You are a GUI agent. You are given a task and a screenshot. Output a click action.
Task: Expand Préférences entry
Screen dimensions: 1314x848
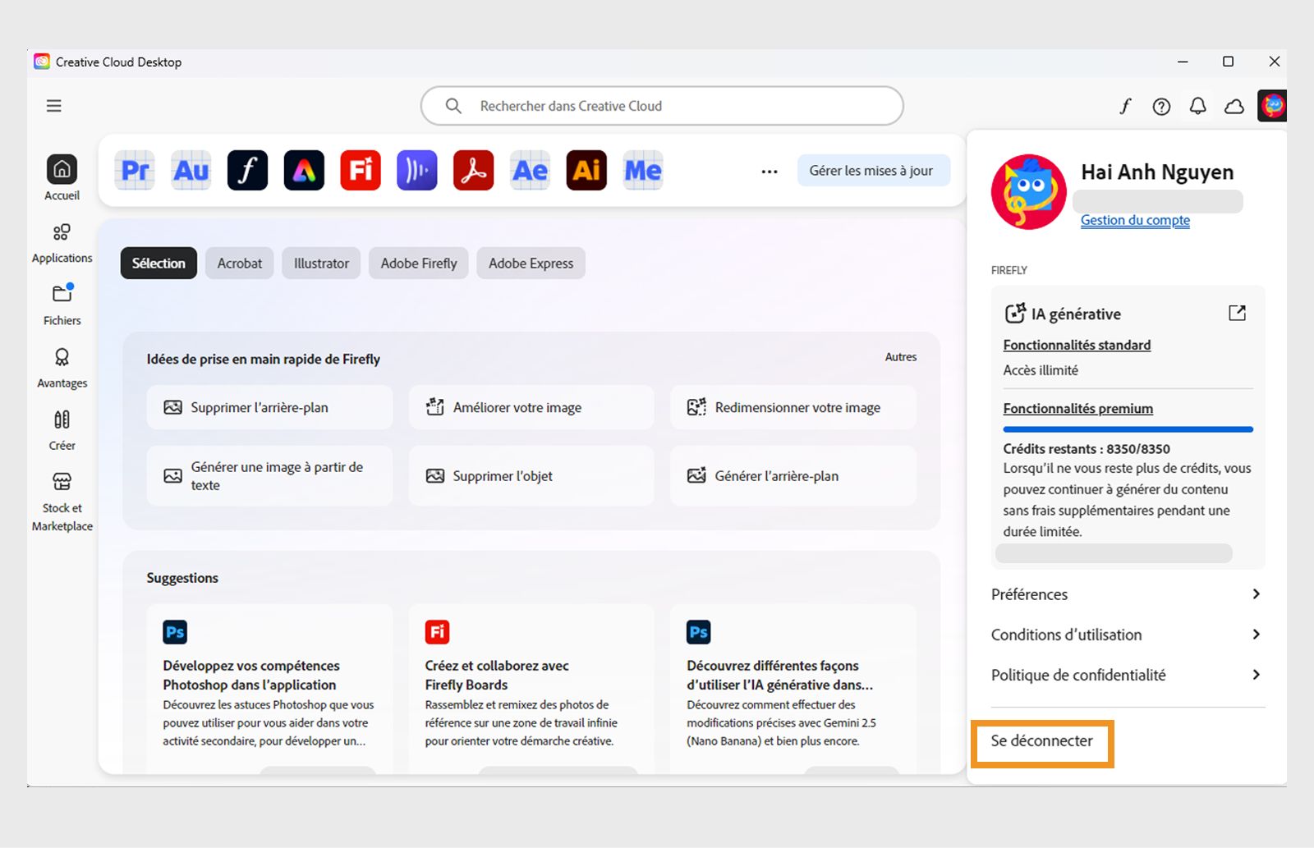1127,594
